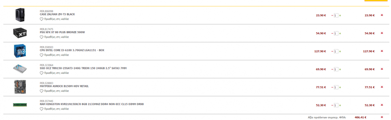Remove CASE ZALMAN ZM-T3 BLACK from cart
Image resolution: width=391 pixels, height=120 pixels.
click(x=382, y=15)
